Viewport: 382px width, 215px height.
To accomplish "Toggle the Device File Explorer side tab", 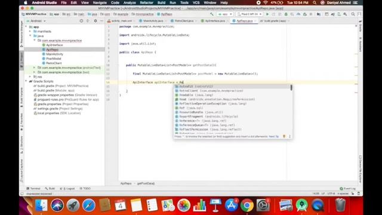I will (x=361, y=168).
